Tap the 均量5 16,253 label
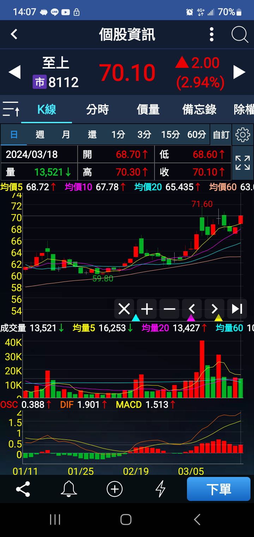Screen dimensions: 254x537 tap(103, 328)
